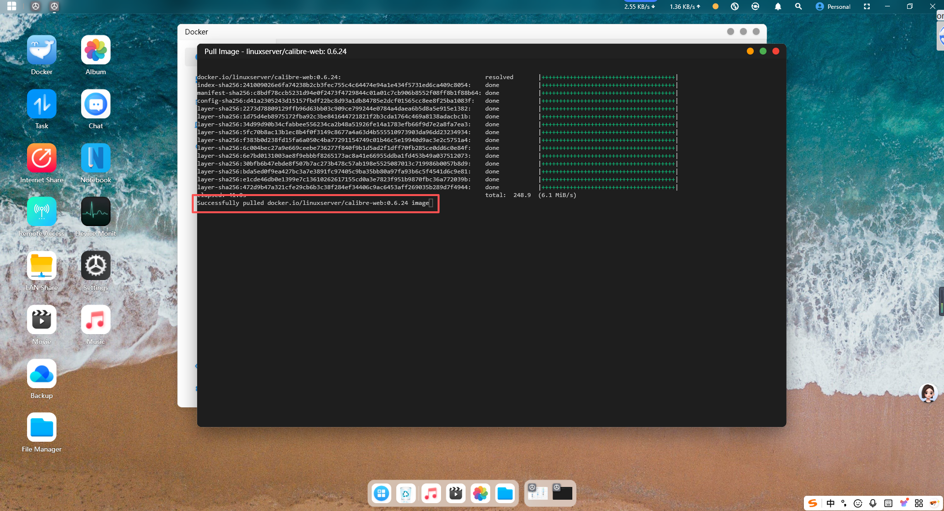
Task: Open the LAN Share desktop app
Action: (42, 266)
